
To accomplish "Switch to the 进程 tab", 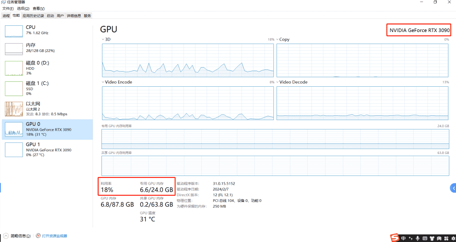I will tap(6, 16).
